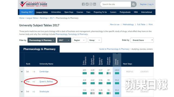Go to League Tables breadcrumb
Image resolution: width=174 pixels, height=97 pixels.
pos(32,18)
